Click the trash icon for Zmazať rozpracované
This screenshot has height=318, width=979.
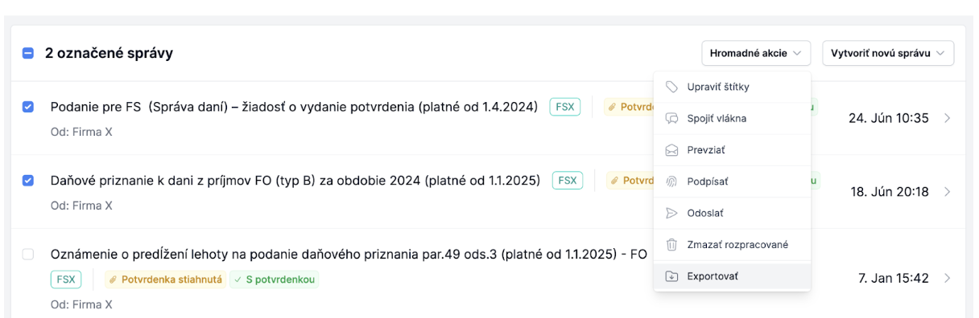(x=671, y=244)
